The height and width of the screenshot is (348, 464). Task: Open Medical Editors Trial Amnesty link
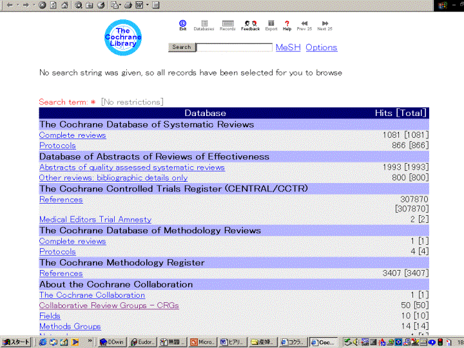point(95,220)
